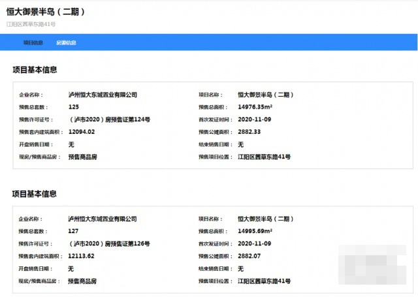This screenshot has width=418, height=297.
Task: Click first issue date in second section
Action: [x=253, y=243]
